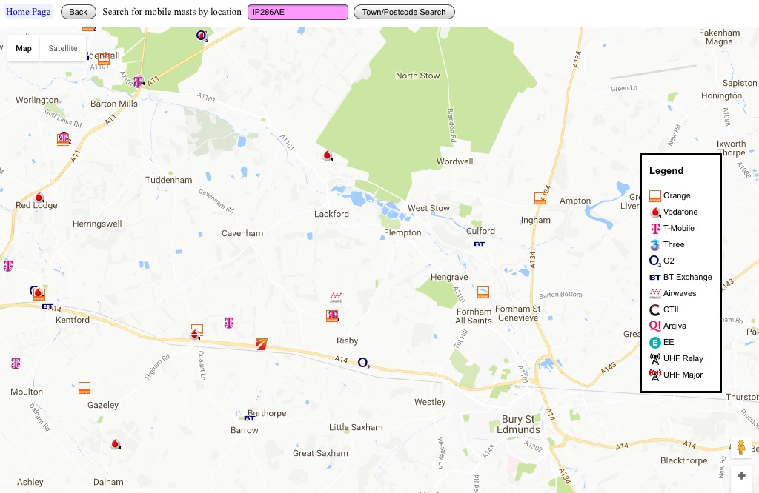
Task: Switch to Satellite map view
Action: [63, 48]
